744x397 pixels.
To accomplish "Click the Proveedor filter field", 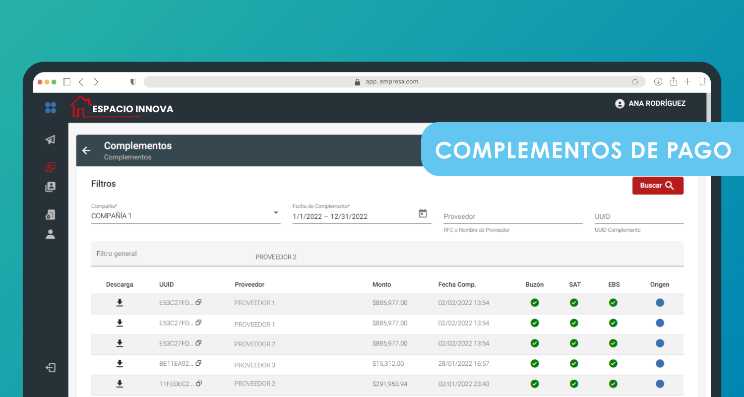I will click(512, 216).
